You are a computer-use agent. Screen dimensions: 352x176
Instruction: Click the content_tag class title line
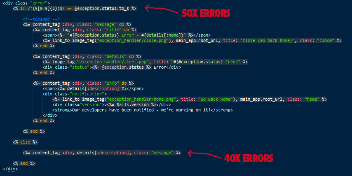tap(84, 30)
